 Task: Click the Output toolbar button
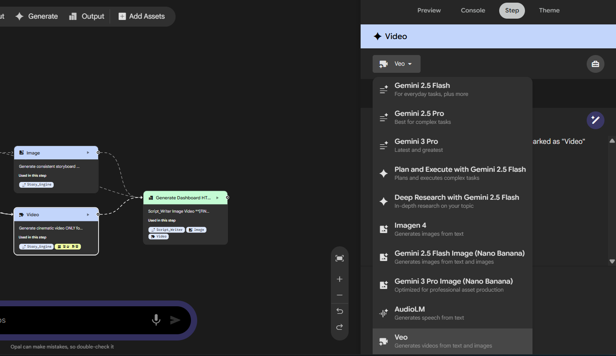tap(87, 16)
